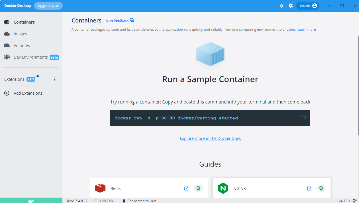Minimize the Docker Desktop window
This screenshot has width=359, height=203.
pyautogui.click(x=329, y=6)
